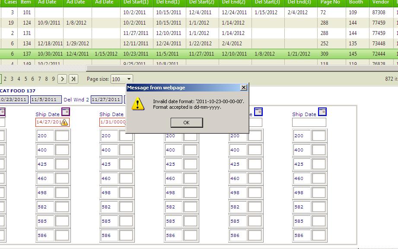Image resolution: width=398 pixels, height=249 pixels.
Task: Go to page 3 in pager
Action: coord(12,79)
